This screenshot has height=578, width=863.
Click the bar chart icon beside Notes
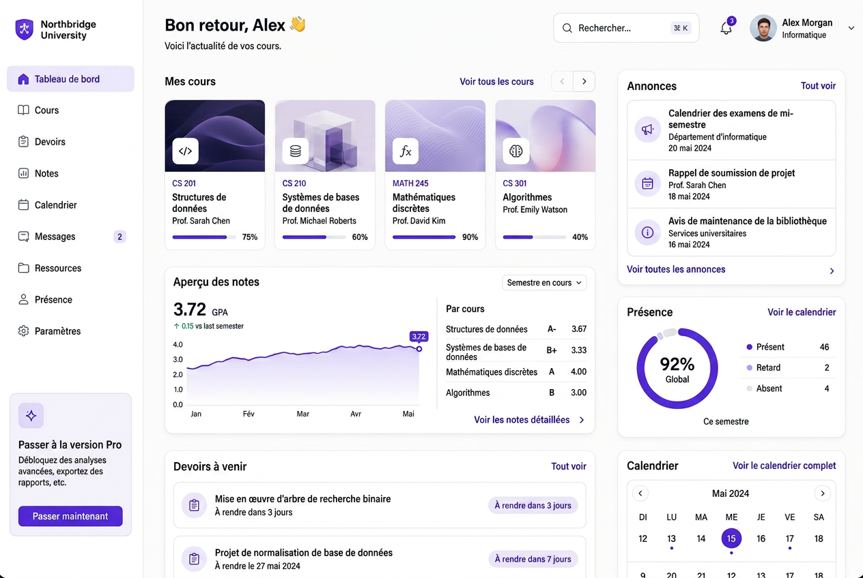(24, 173)
